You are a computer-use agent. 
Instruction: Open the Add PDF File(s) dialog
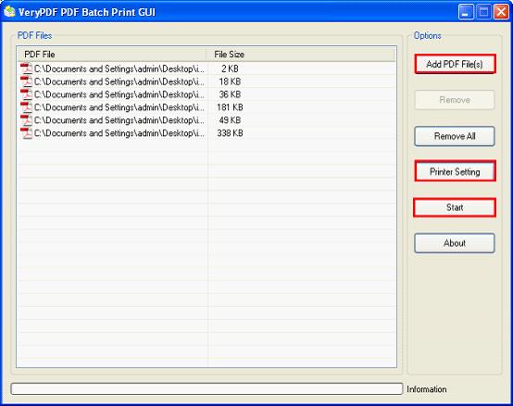click(455, 64)
